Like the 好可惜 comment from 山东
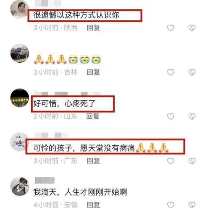 [170, 116]
